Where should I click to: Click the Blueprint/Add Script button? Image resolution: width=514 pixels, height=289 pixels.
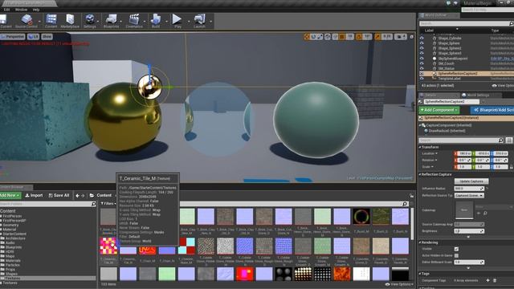[492, 110]
